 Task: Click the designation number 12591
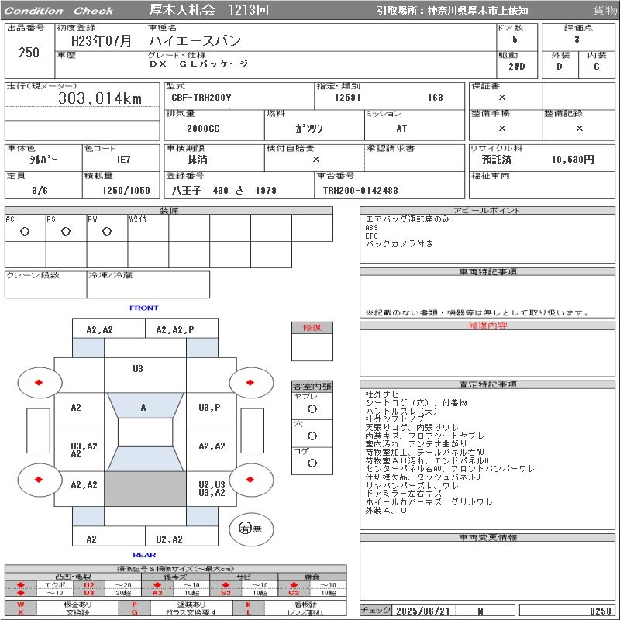click(x=347, y=98)
